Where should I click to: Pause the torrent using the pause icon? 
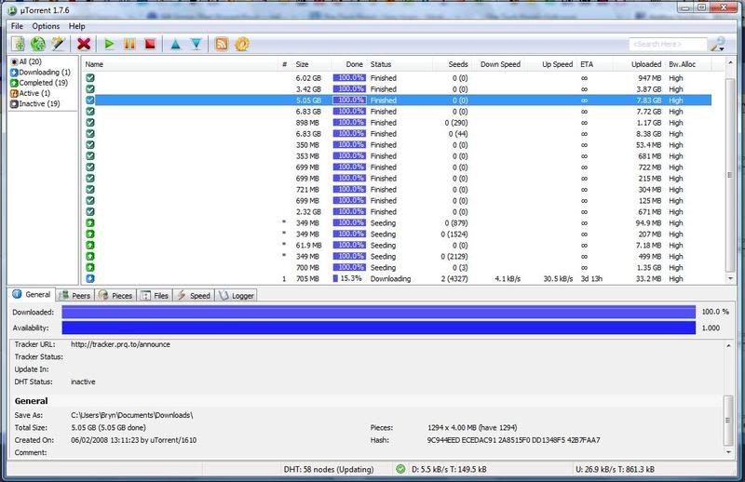(129, 43)
